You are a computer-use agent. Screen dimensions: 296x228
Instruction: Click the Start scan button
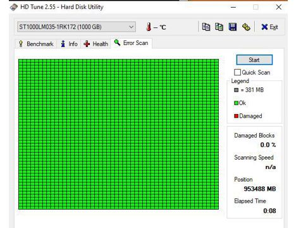[254, 60]
